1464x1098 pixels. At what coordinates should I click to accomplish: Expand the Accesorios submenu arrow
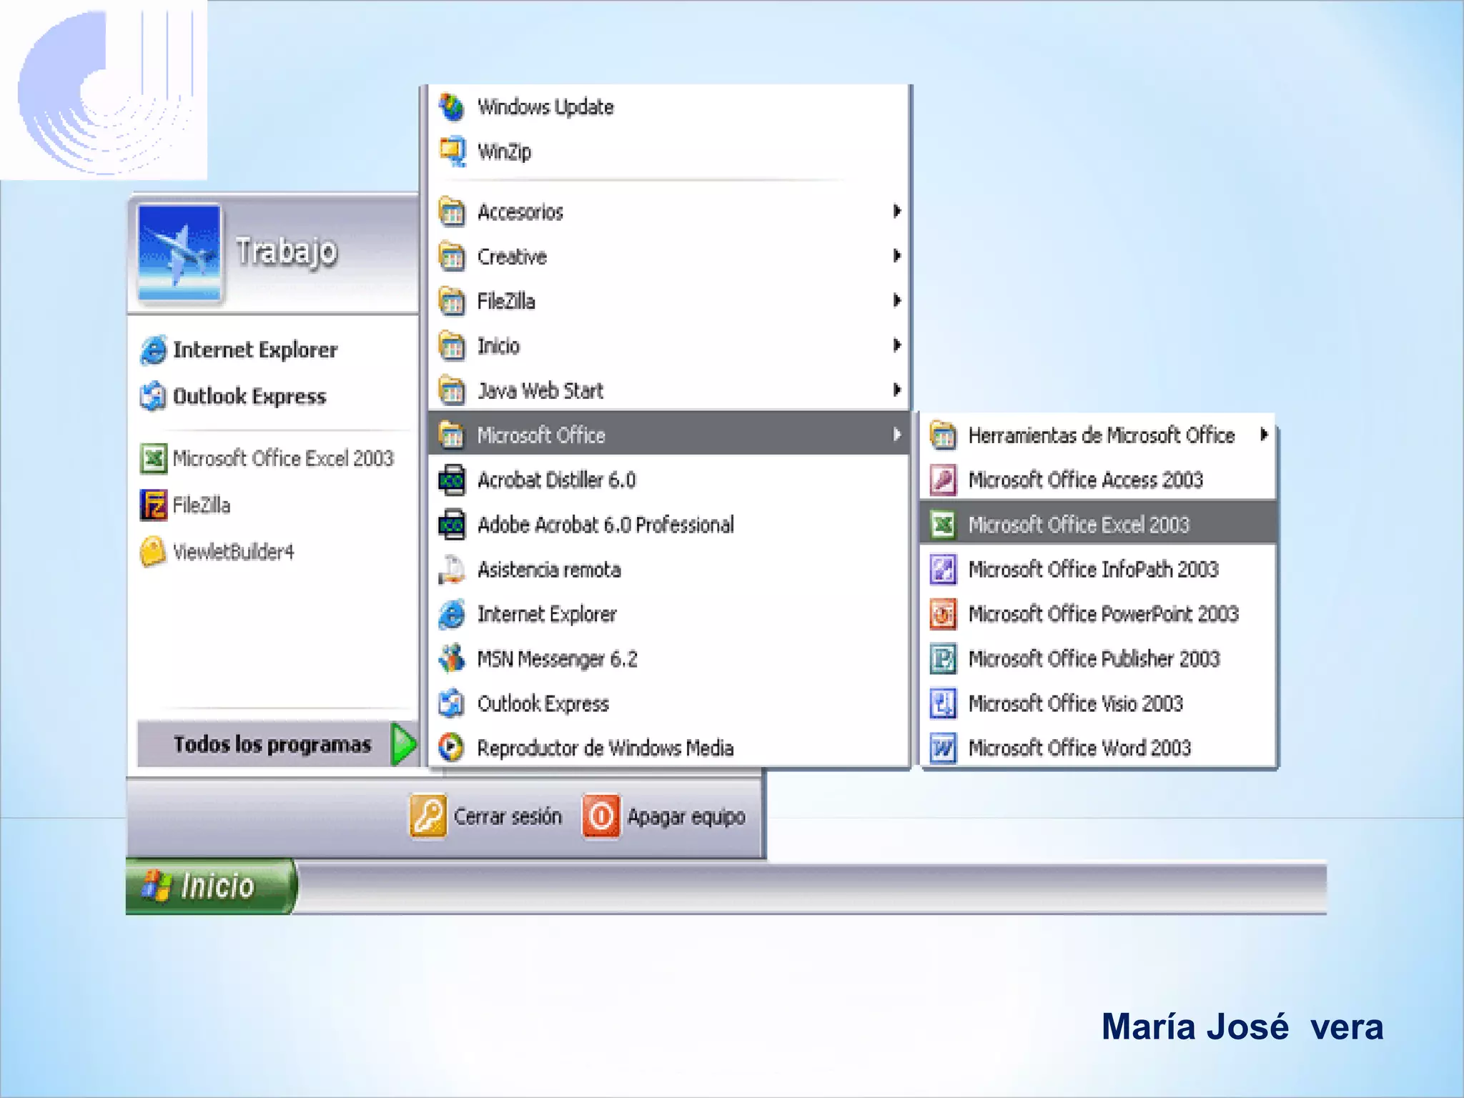click(x=896, y=211)
